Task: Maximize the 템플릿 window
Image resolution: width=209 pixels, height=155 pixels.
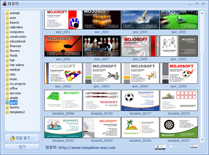Action: tap(197, 4)
